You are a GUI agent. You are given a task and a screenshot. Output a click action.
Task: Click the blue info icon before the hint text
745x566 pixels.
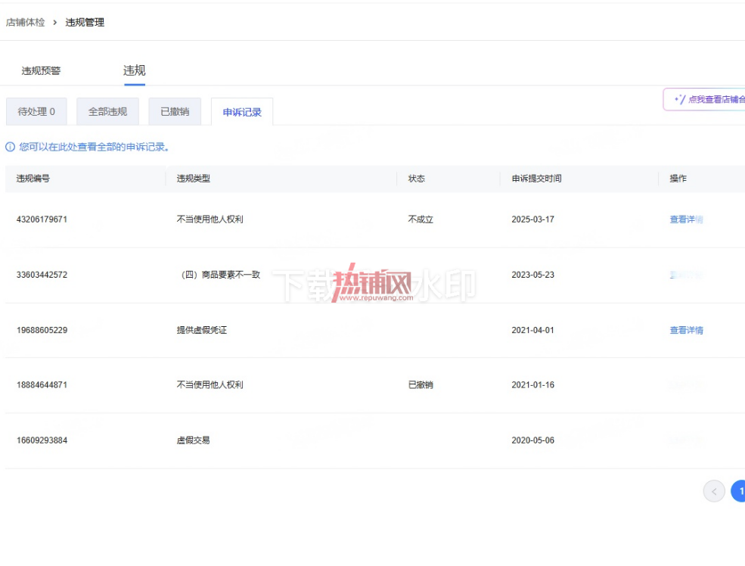pyautogui.click(x=10, y=147)
